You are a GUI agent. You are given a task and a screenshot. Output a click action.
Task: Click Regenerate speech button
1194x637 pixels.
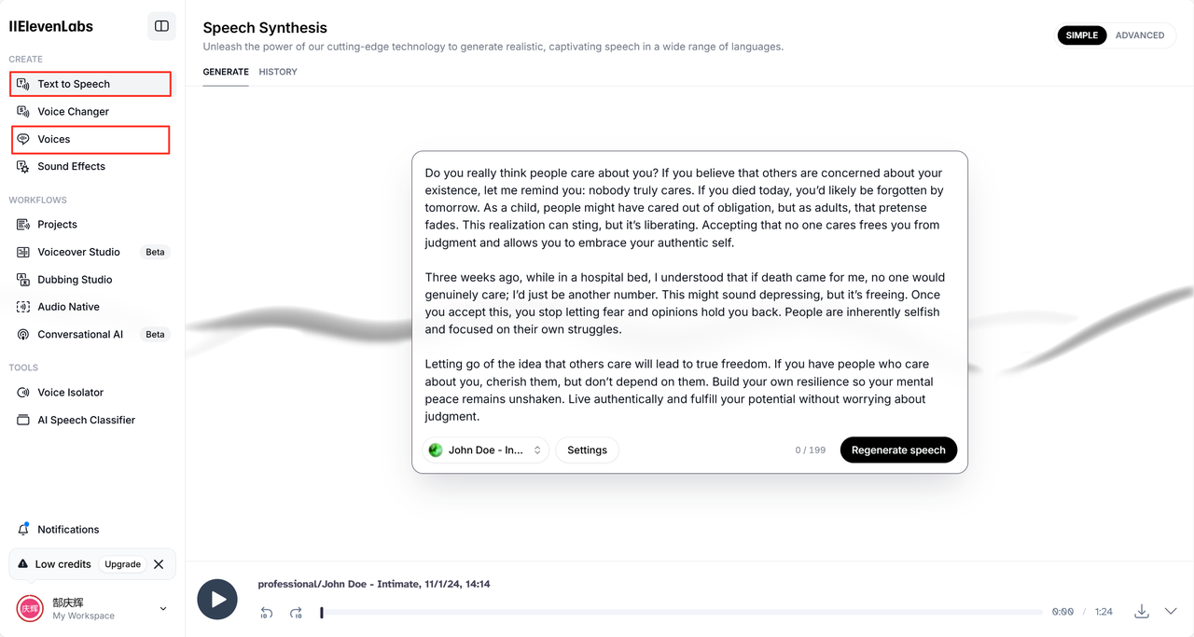click(897, 450)
